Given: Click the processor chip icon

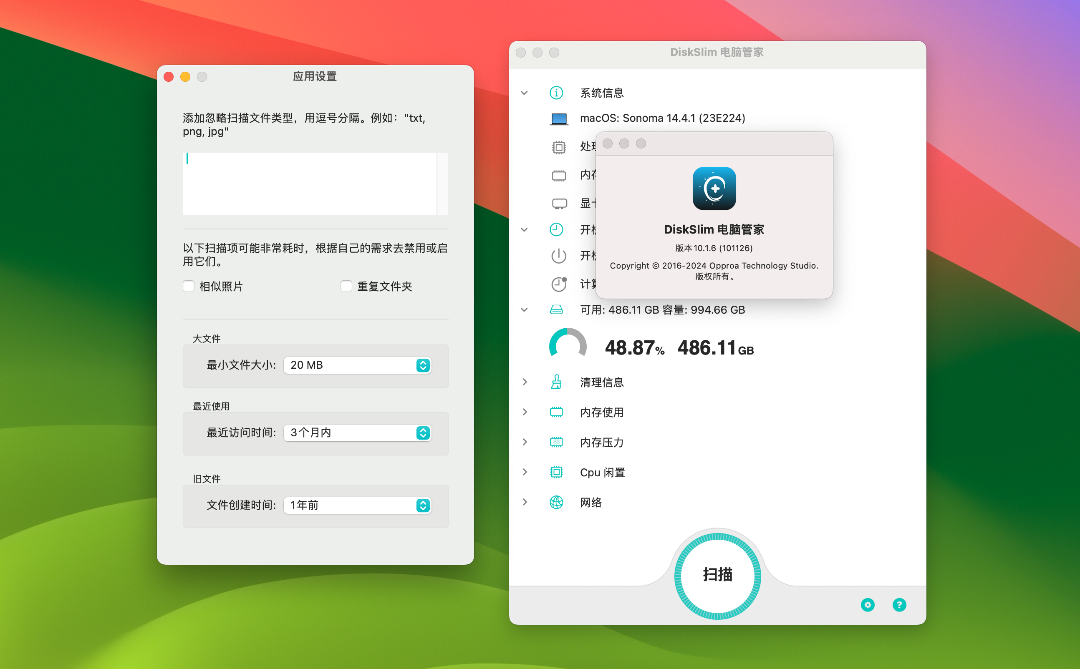Looking at the screenshot, I should pos(559,147).
